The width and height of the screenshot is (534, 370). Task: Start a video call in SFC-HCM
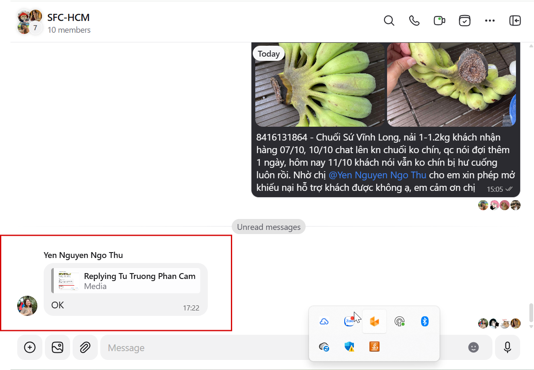pos(440,21)
